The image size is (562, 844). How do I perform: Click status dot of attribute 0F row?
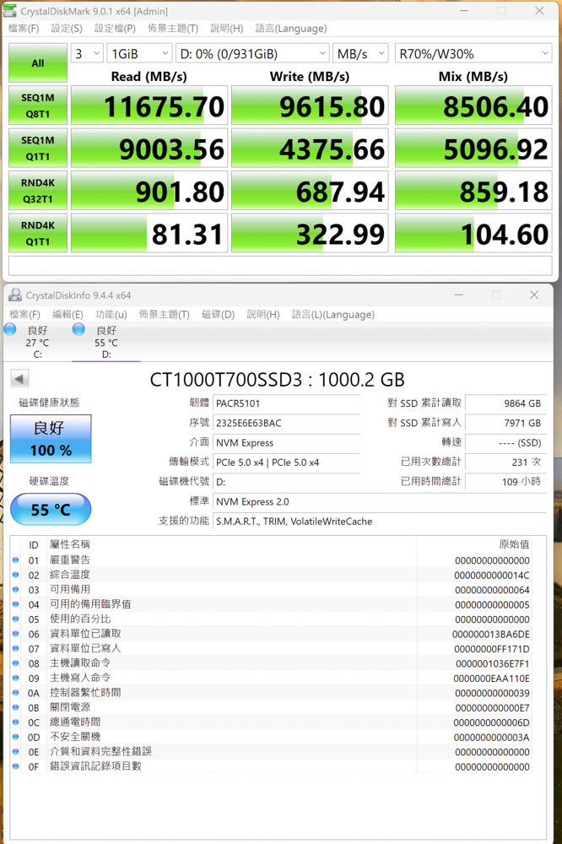pos(16,766)
